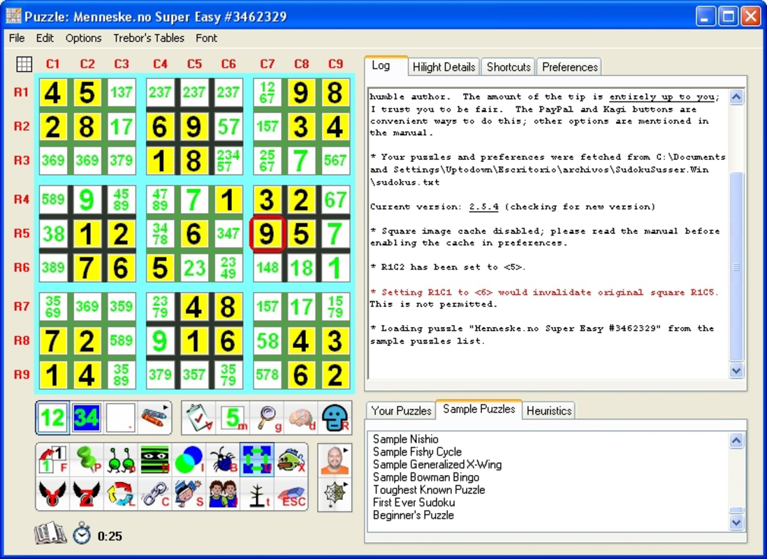Click the blue spider 'B' icon
Image resolution: width=767 pixels, height=559 pixels.
(223, 460)
